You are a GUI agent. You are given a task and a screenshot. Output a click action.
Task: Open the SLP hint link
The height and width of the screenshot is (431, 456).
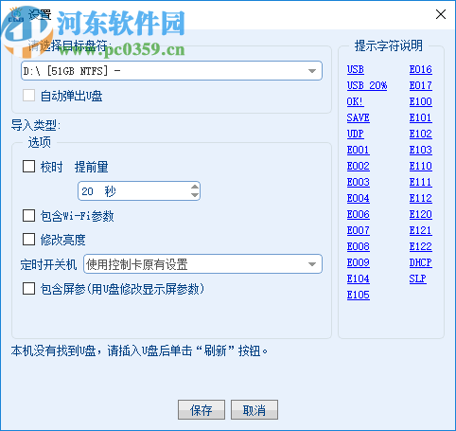coord(418,278)
